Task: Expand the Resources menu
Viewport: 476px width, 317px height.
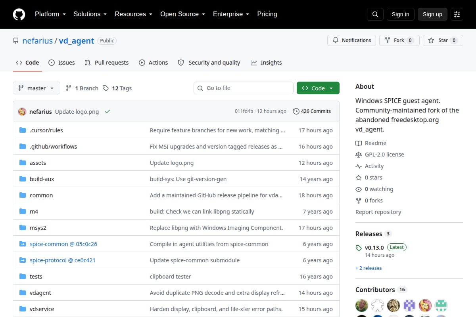Action: tap(133, 14)
